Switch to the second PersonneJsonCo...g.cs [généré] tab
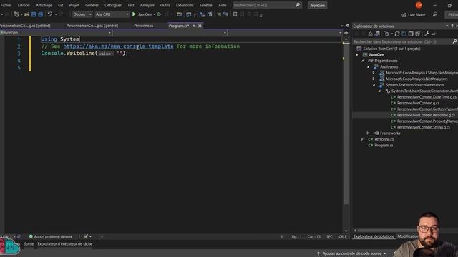Viewport: 458px width, 257px height. (92, 26)
